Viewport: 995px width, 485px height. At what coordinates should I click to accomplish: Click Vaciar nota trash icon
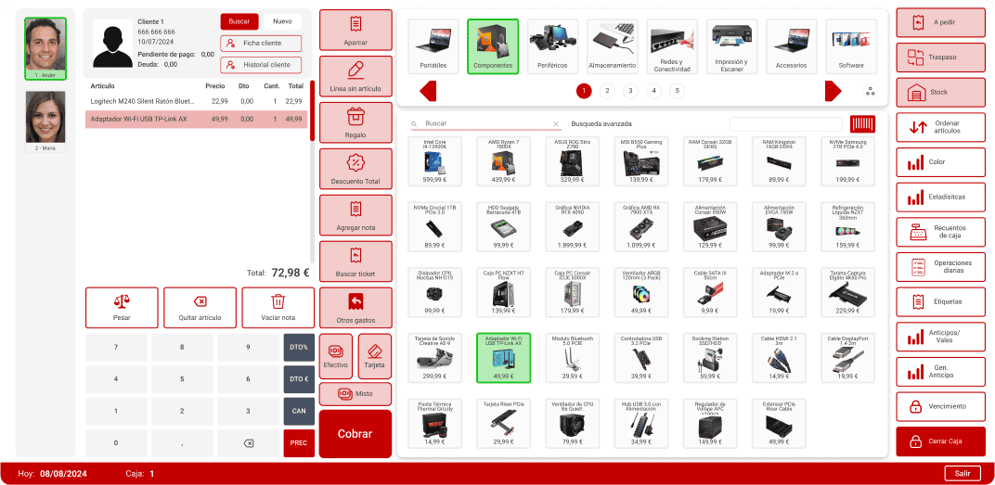tap(278, 308)
